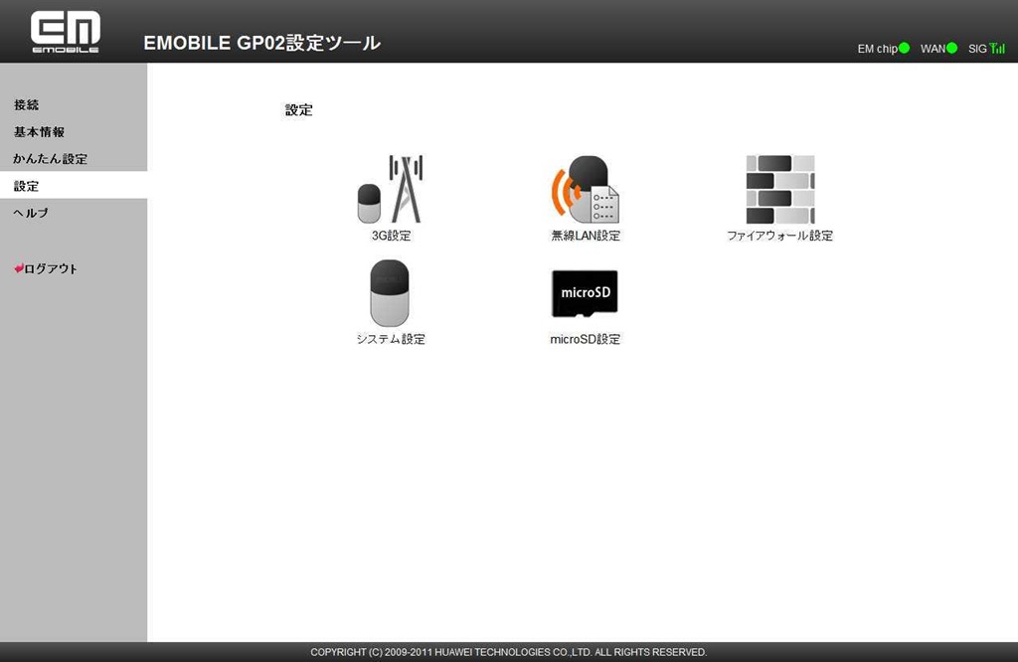The image size is (1018, 662).
Task: Open the ファイアウォール設定 brick wall icon
Action: point(779,189)
